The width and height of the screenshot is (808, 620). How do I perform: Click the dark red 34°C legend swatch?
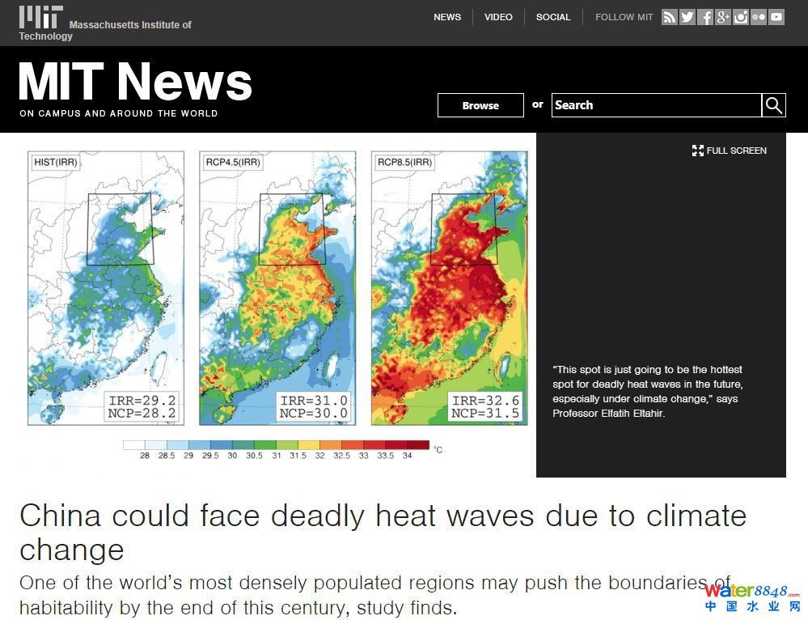click(x=418, y=444)
